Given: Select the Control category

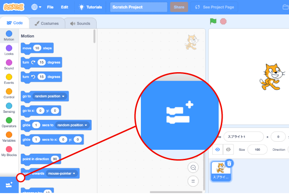Looking at the screenshot, I should click(x=9, y=93).
